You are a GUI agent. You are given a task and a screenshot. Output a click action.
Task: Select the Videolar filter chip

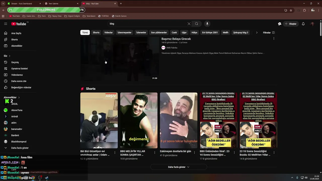coord(108,32)
